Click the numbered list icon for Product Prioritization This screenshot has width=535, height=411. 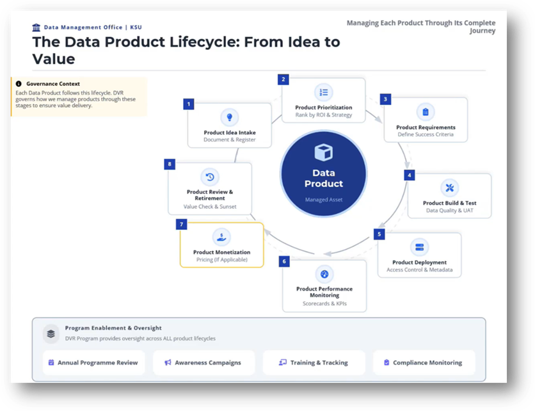[323, 92]
